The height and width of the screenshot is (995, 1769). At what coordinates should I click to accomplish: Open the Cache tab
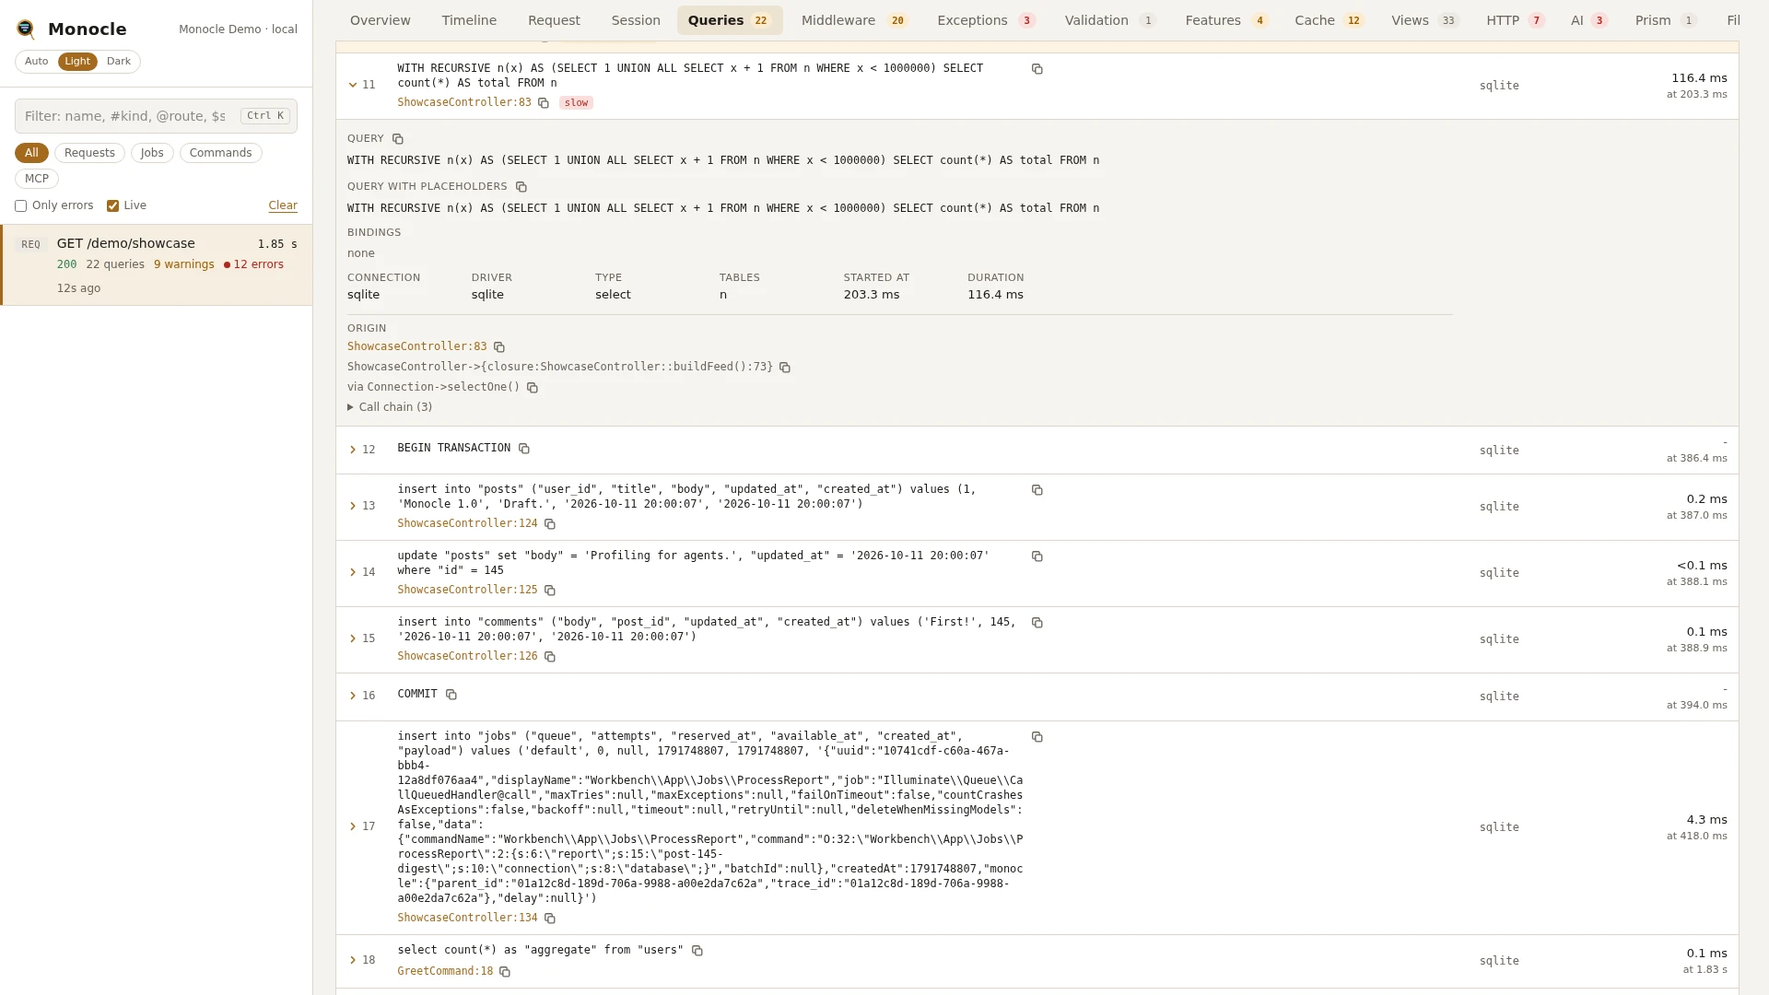tap(1329, 20)
